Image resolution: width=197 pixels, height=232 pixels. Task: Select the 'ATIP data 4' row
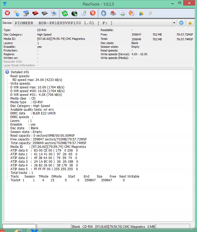(44, 165)
